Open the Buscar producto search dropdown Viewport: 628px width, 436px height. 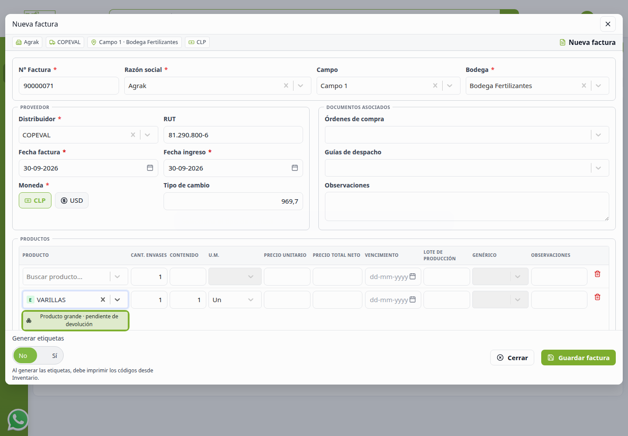tap(75, 276)
